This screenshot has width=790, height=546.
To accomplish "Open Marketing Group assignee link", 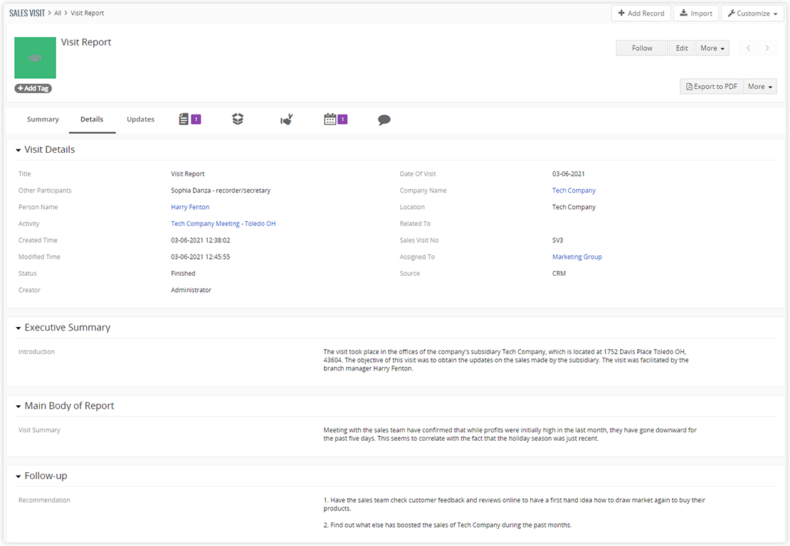I will (577, 257).
